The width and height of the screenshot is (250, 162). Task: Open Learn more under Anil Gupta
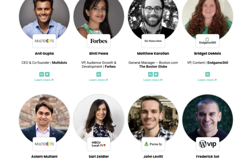point(44,80)
